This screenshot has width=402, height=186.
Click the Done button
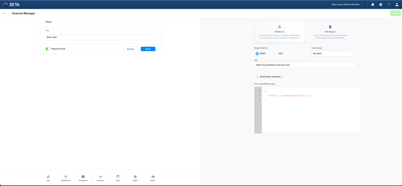pos(148,49)
